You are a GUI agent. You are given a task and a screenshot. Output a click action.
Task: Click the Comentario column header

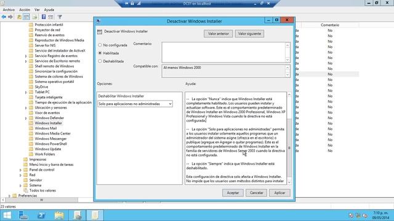pos(330,25)
